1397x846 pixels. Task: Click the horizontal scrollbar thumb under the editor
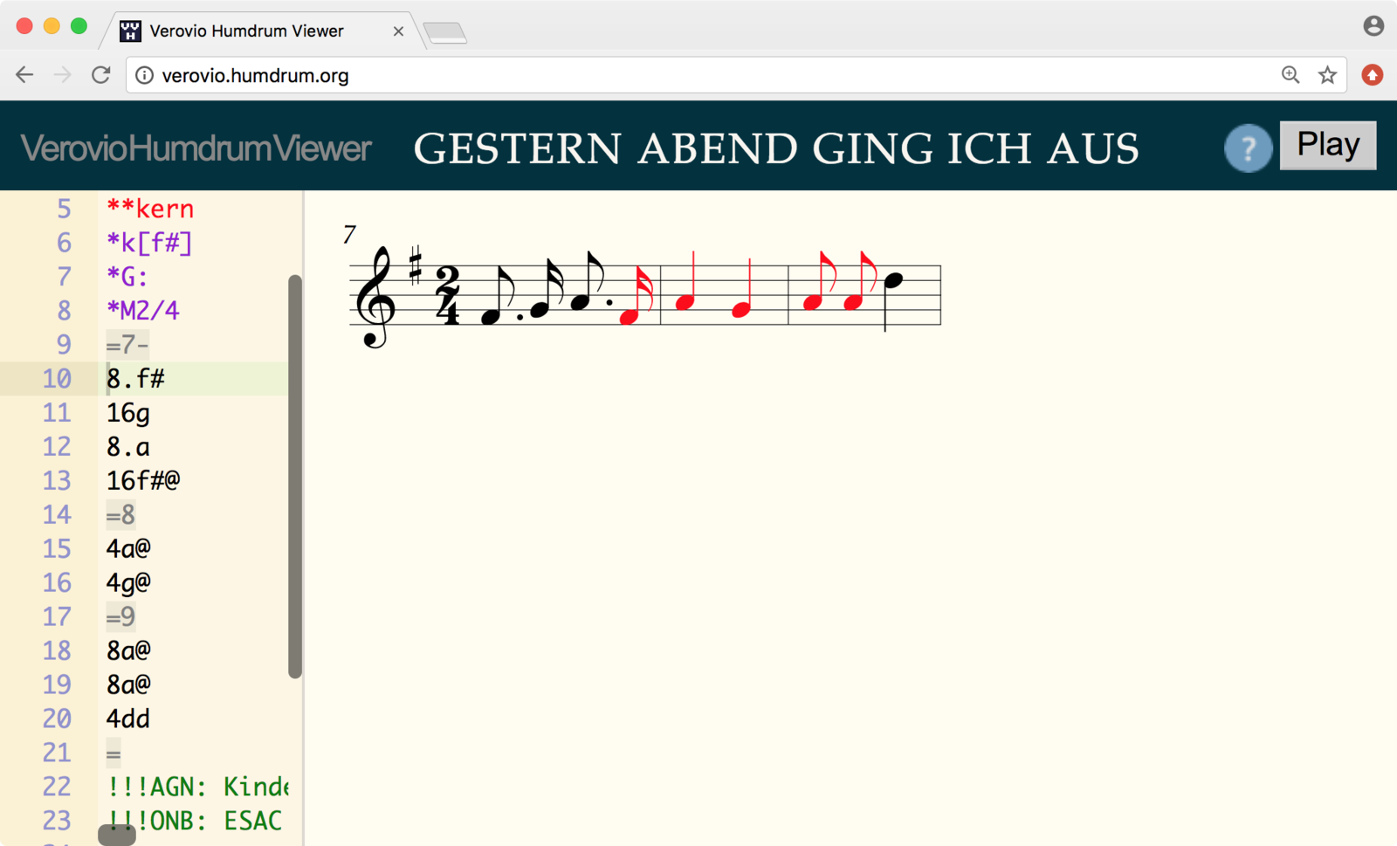[117, 836]
